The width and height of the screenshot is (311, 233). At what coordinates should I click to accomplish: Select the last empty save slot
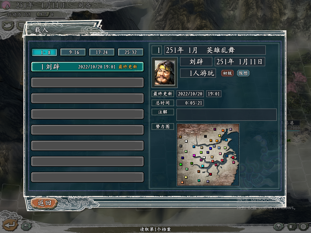coord(87,177)
